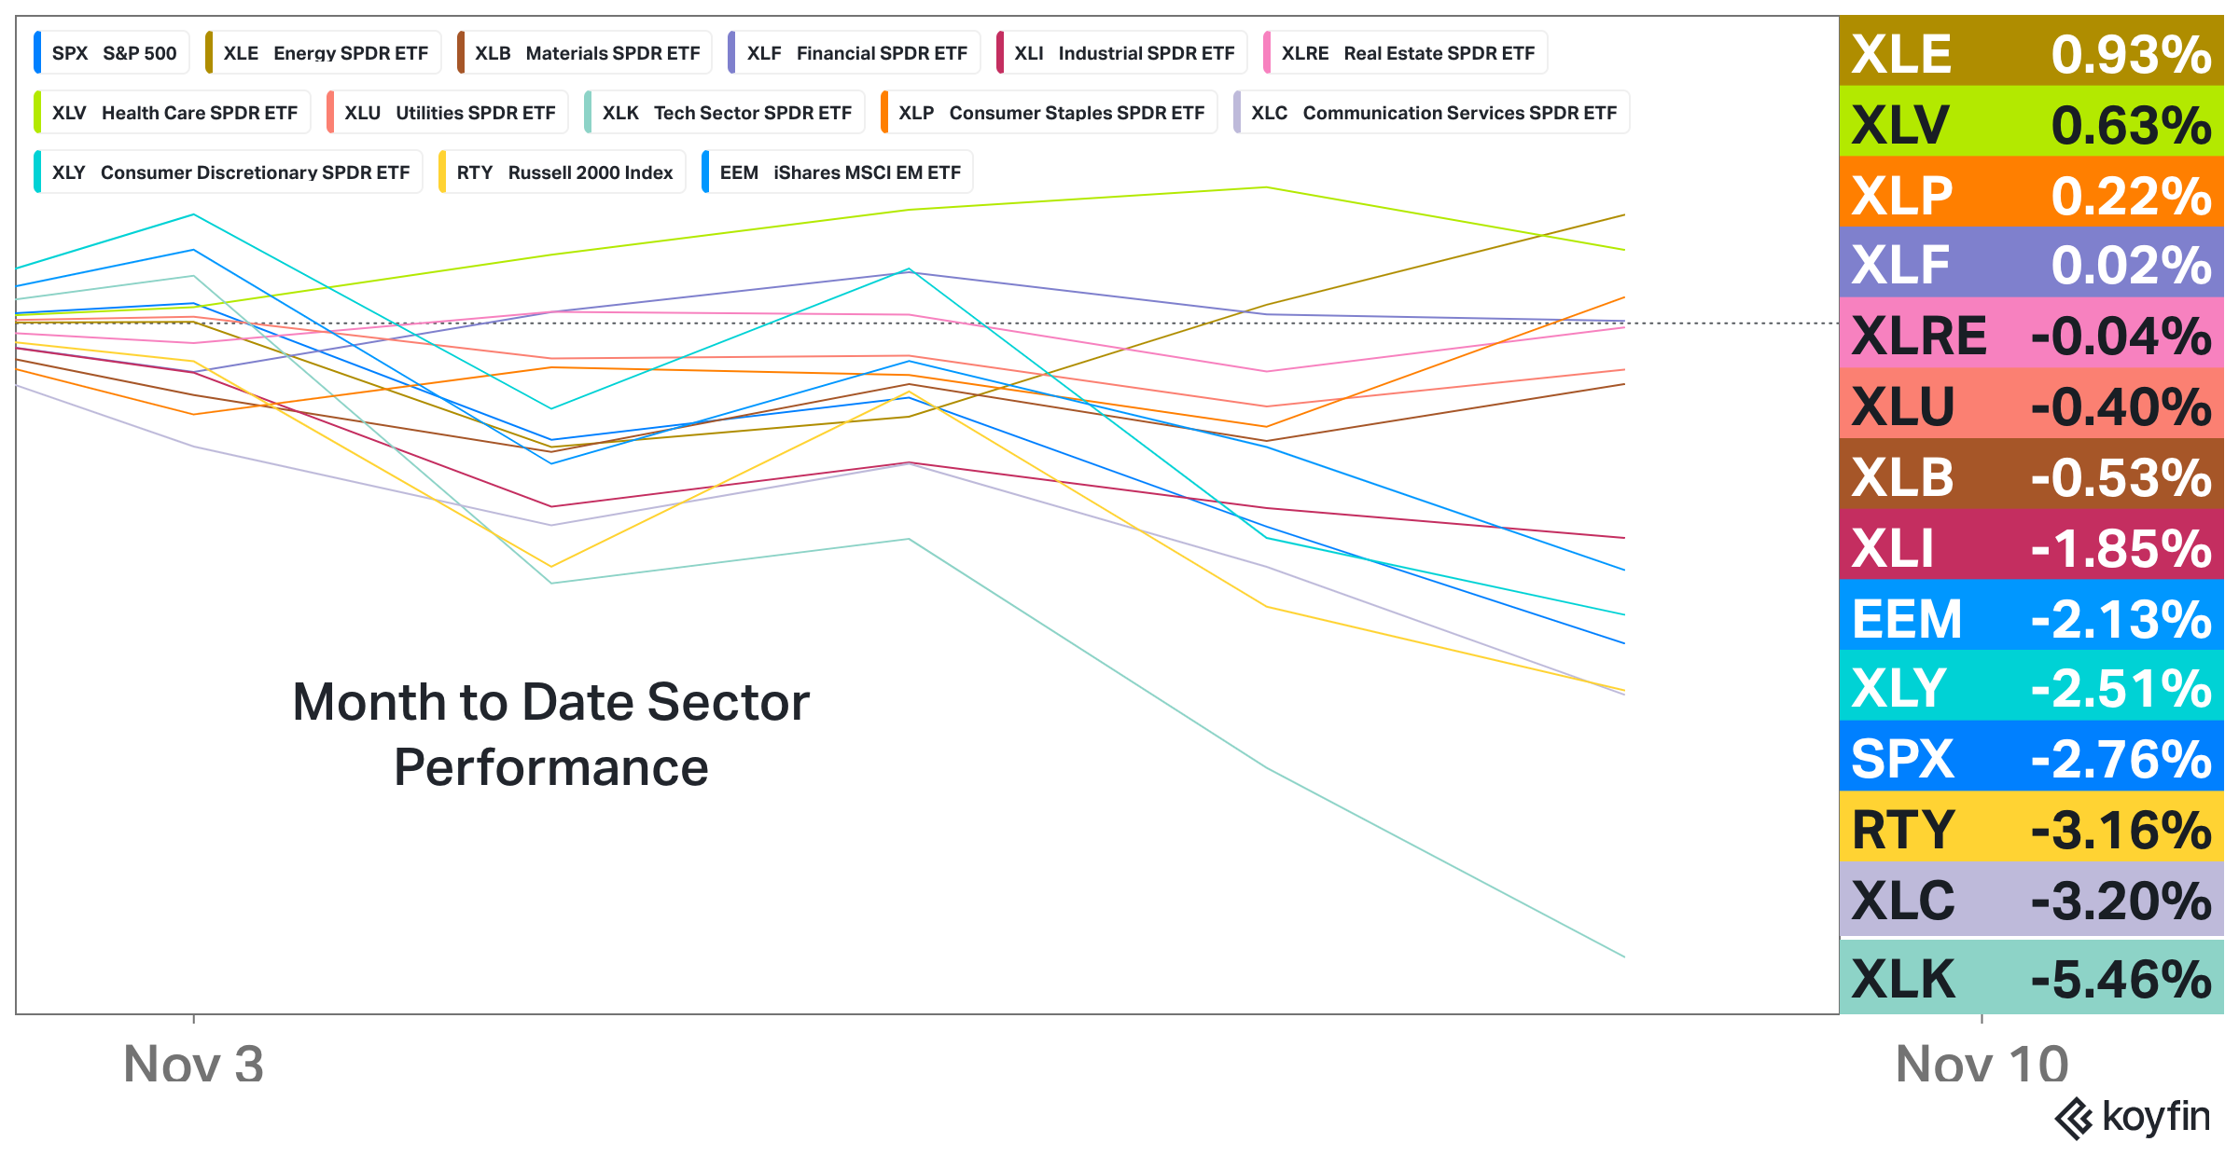Click the Nov 3 axis date label
This screenshot has width=2239, height=1156.
193,1063
